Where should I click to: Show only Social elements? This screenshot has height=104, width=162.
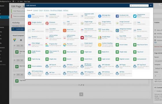(41, 10)
